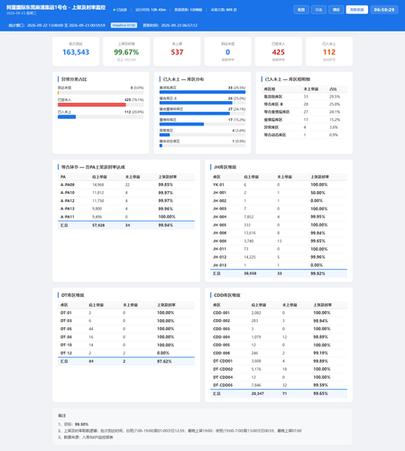Screen dimensions: 405x451
Task: Select the A-PA09 row
Action: [x=126, y=185]
